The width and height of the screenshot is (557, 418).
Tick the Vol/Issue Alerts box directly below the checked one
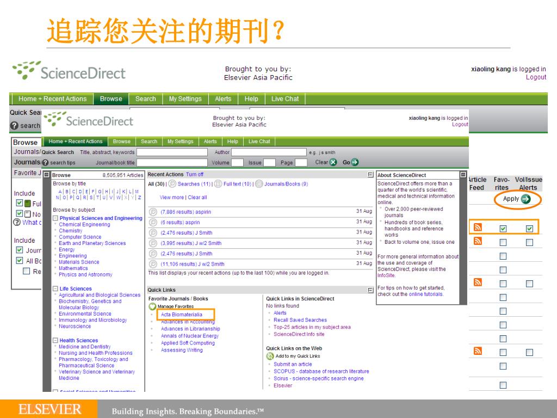click(529, 242)
